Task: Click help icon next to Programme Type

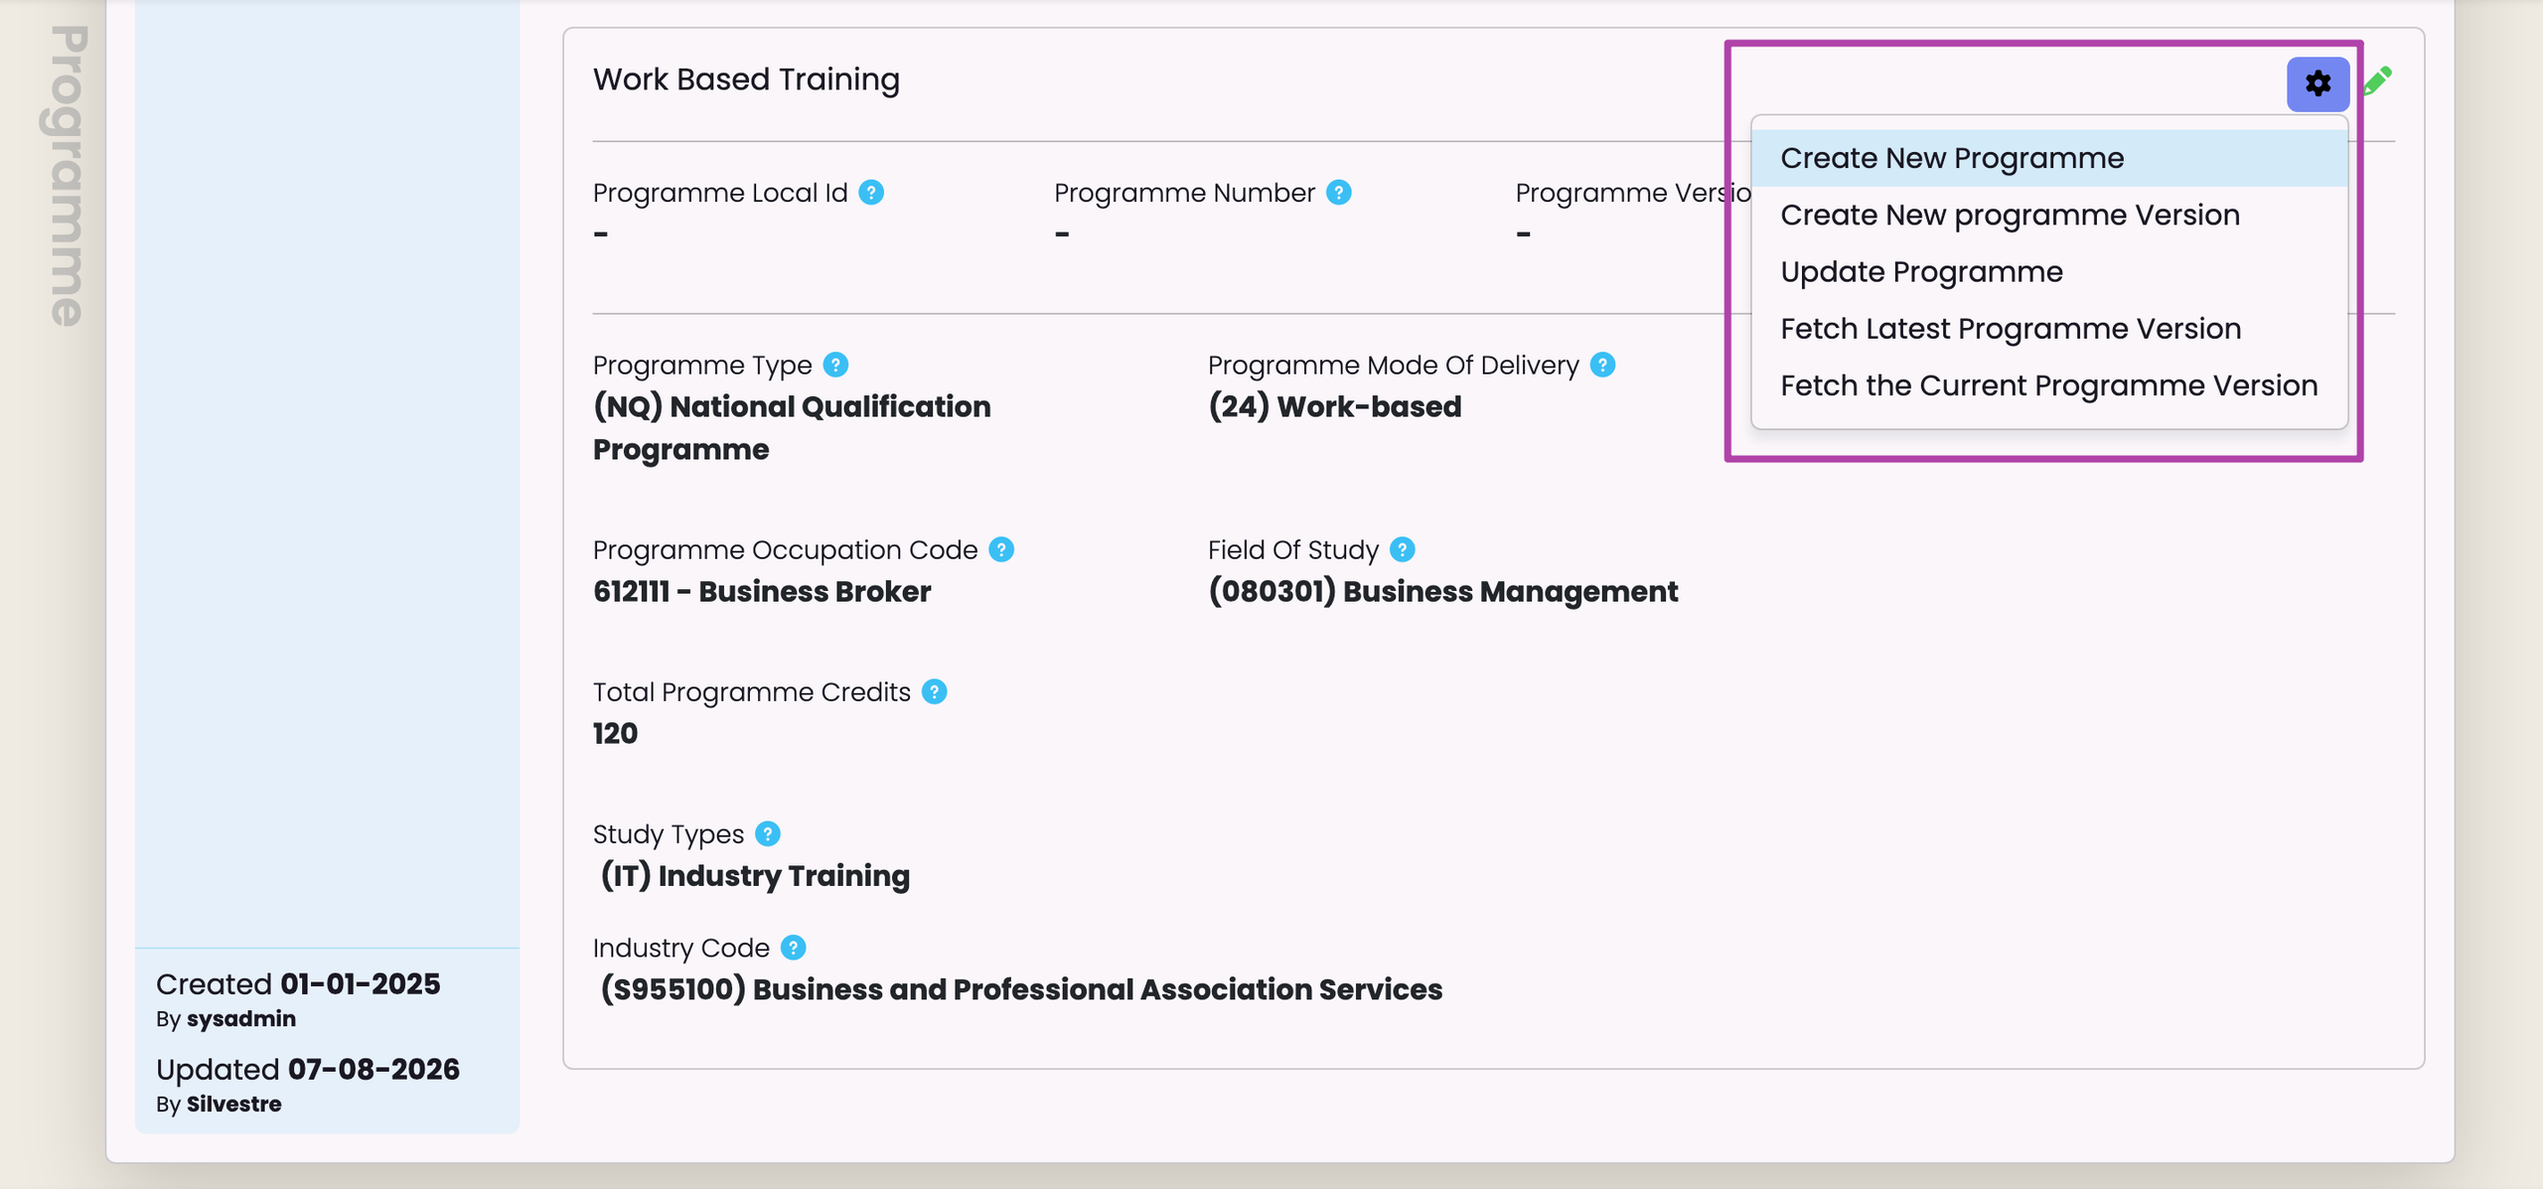Action: coord(836,366)
